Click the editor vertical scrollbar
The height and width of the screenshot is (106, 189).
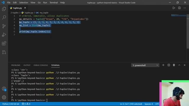click(x=188, y=32)
